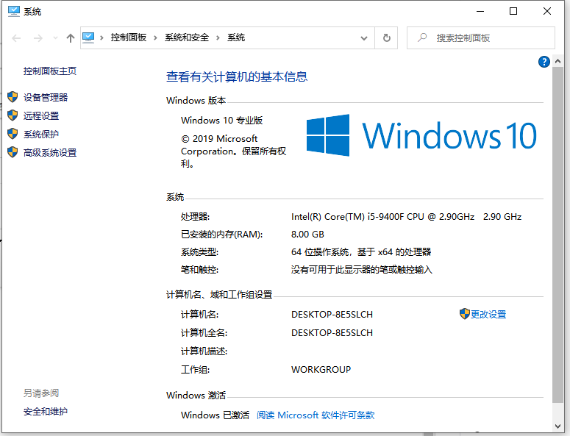The height and width of the screenshot is (436, 570).
Task: Open the recent locations dropdown arrow
Action: pos(55,38)
